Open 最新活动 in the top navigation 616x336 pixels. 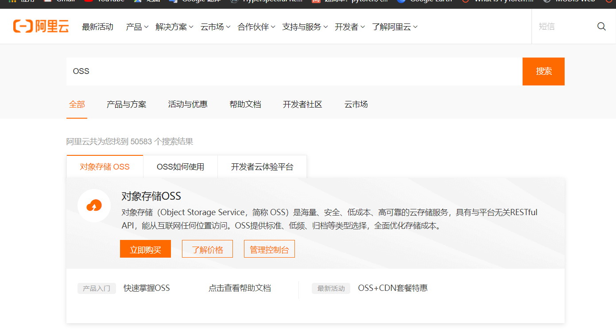[x=97, y=27]
